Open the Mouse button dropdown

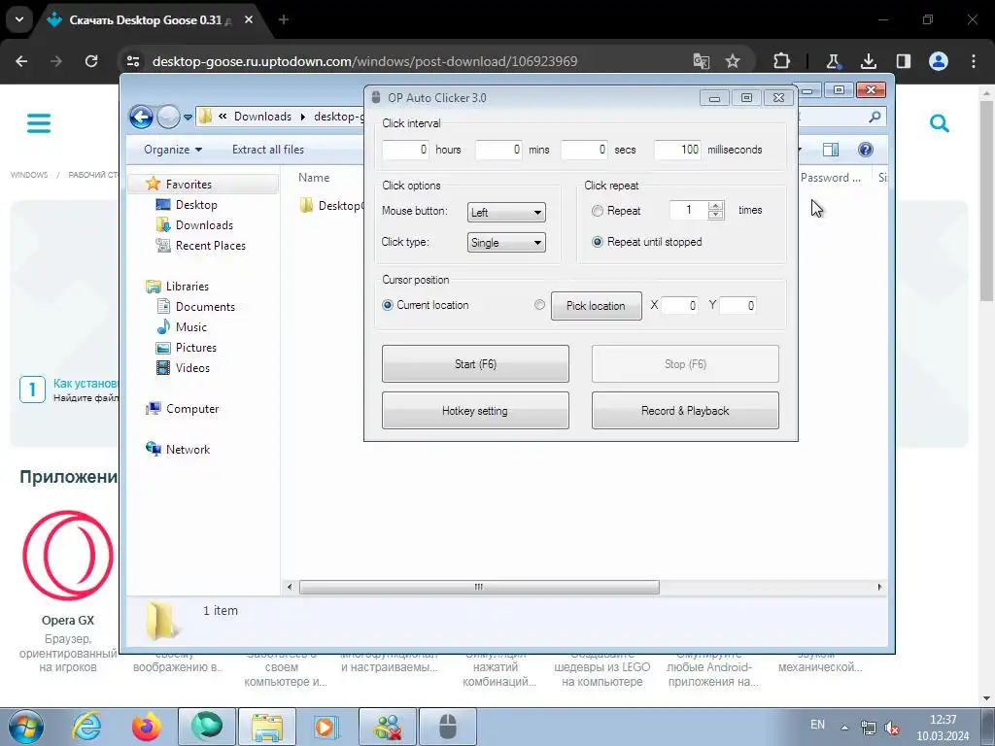pos(506,213)
